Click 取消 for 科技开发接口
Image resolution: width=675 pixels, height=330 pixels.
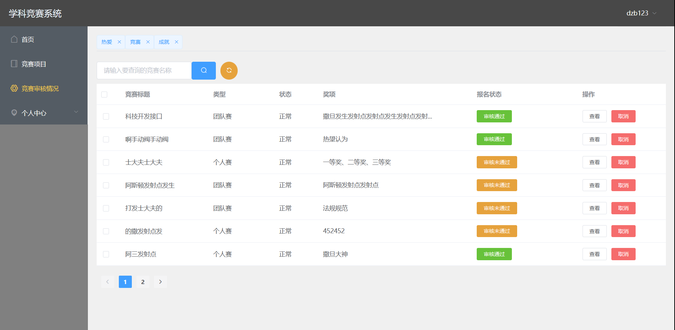[623, 116]
